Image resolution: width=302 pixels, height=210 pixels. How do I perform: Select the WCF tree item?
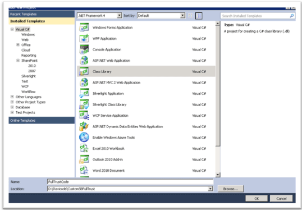pyautogui.click(x=25, y=86)
